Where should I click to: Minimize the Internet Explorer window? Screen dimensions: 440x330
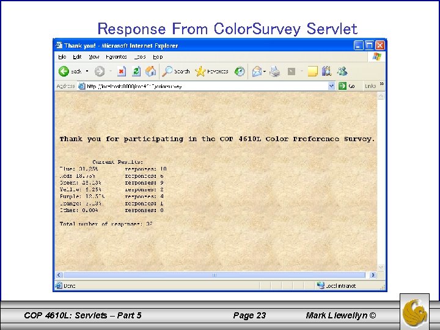pos(358,45)
